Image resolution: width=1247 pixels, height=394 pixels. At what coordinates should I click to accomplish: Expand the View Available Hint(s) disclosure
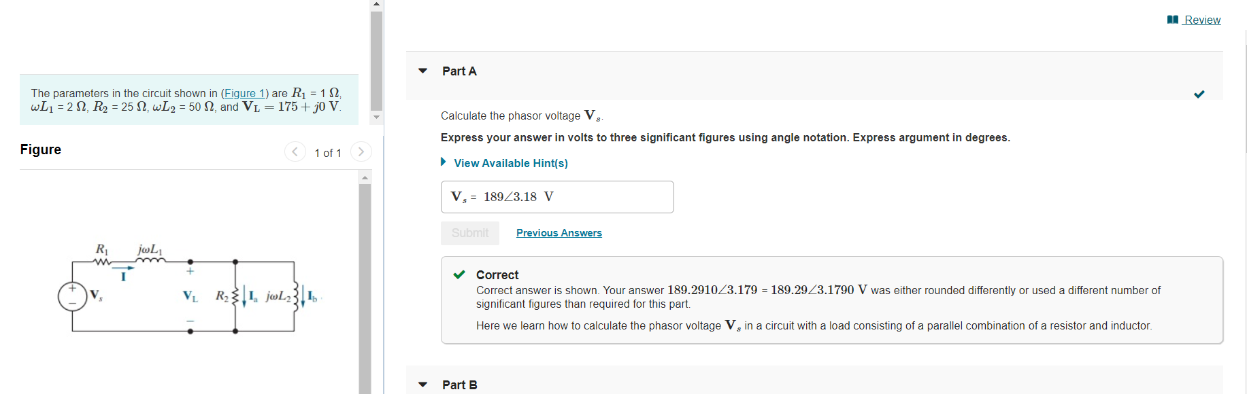click(x=443, y=162)
